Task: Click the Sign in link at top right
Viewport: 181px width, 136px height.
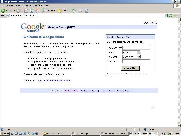Action: pos(153,23)
